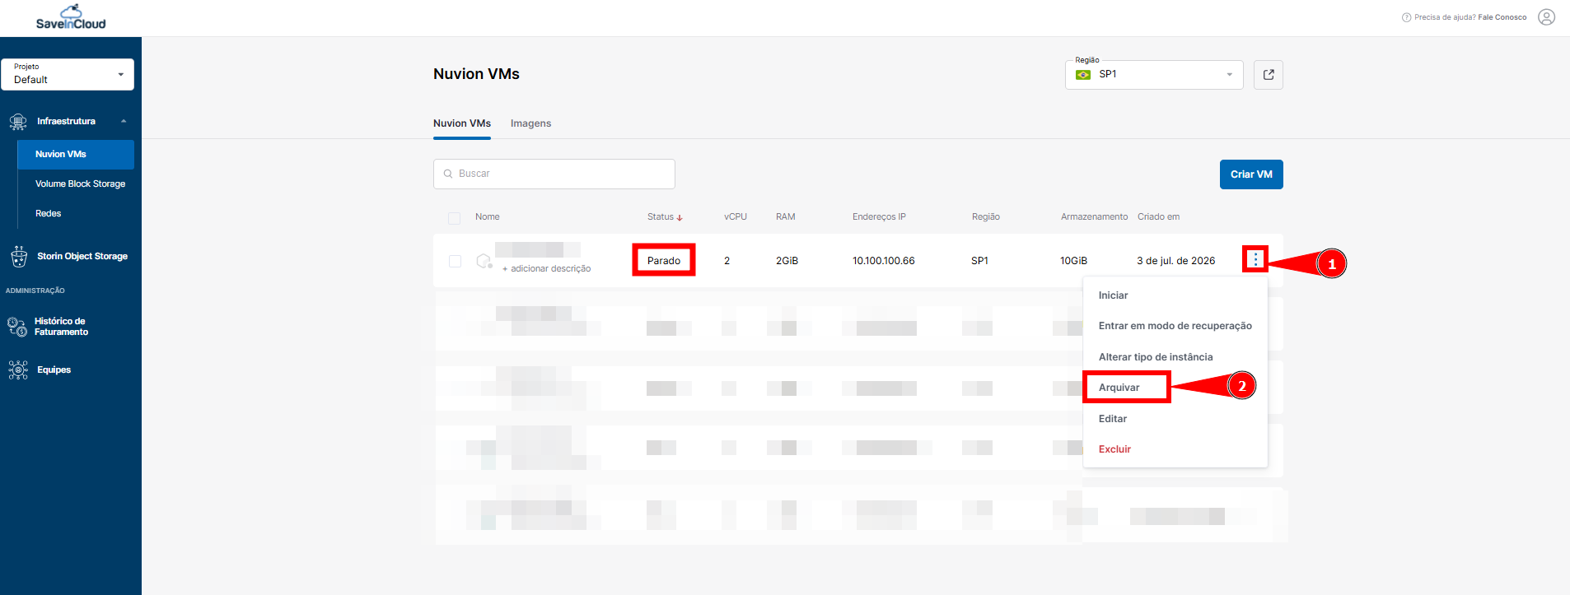Screen dimensions: 1570x595
Task: Click the Nome column header
Action: (488, 217)
